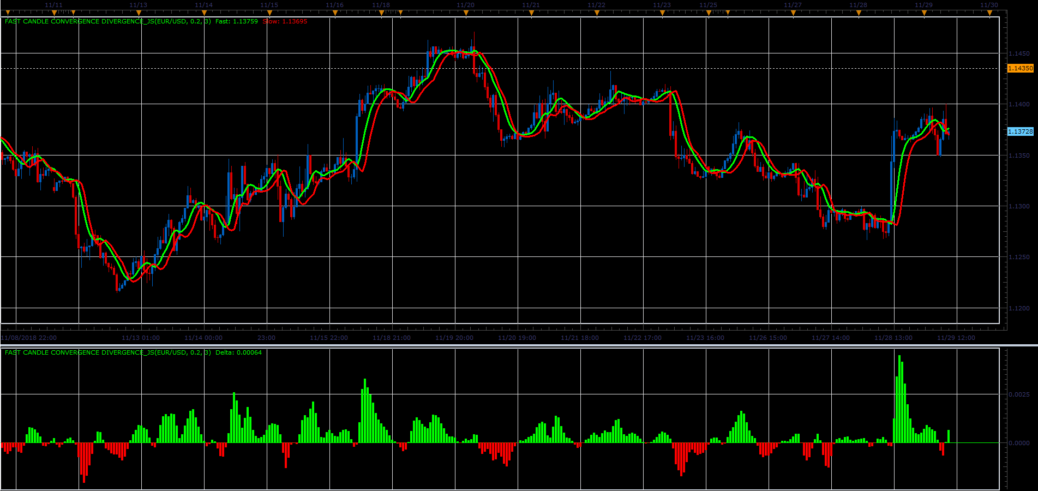Viewport: 1038px width, 491px height.
Task: Click the orange marker under date 11/28
Action: coord(859,13)
